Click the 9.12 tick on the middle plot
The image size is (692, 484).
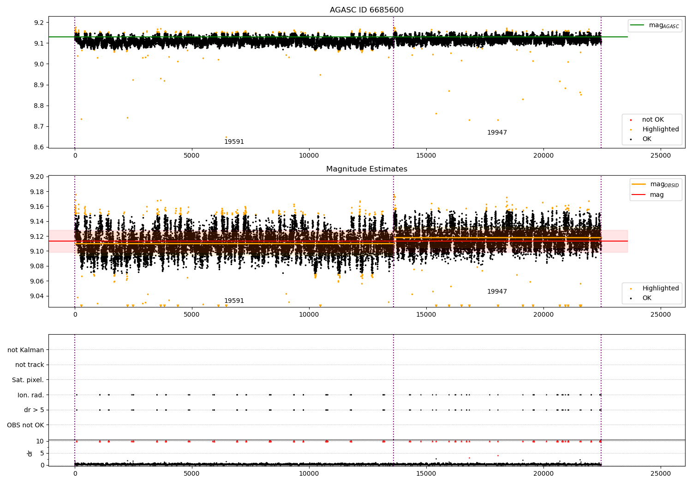pos(37,236)
